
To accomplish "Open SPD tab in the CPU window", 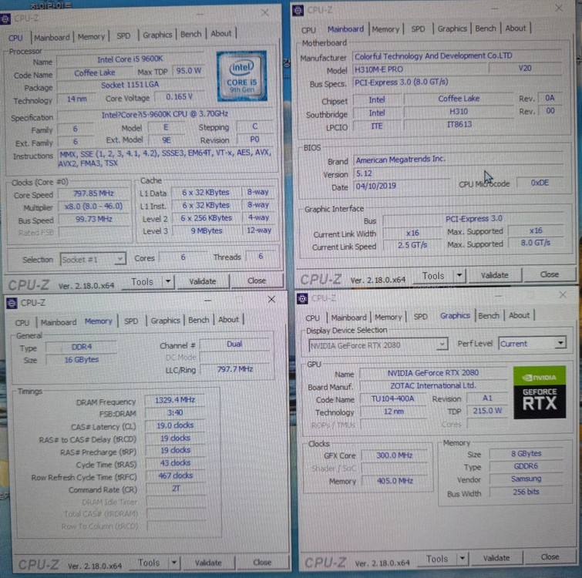I will coord(123,36).
